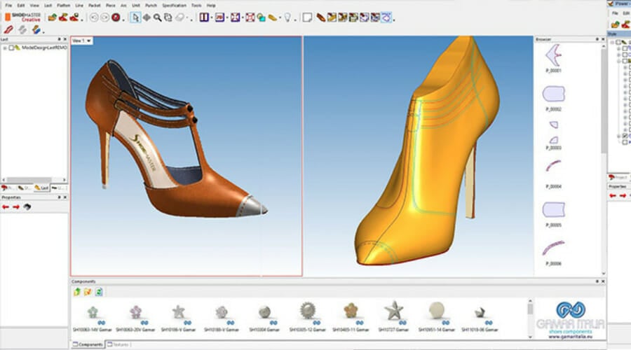Open the Tools menu
This screenshot has height=350, width=631.
pos(196,5)
